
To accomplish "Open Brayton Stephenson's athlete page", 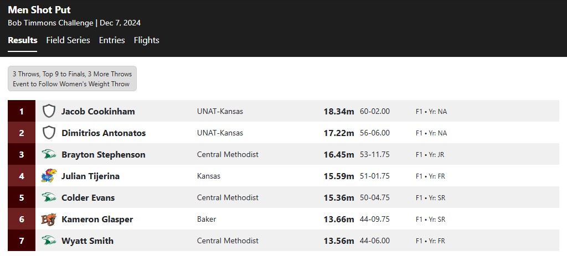I will [104, 154].
